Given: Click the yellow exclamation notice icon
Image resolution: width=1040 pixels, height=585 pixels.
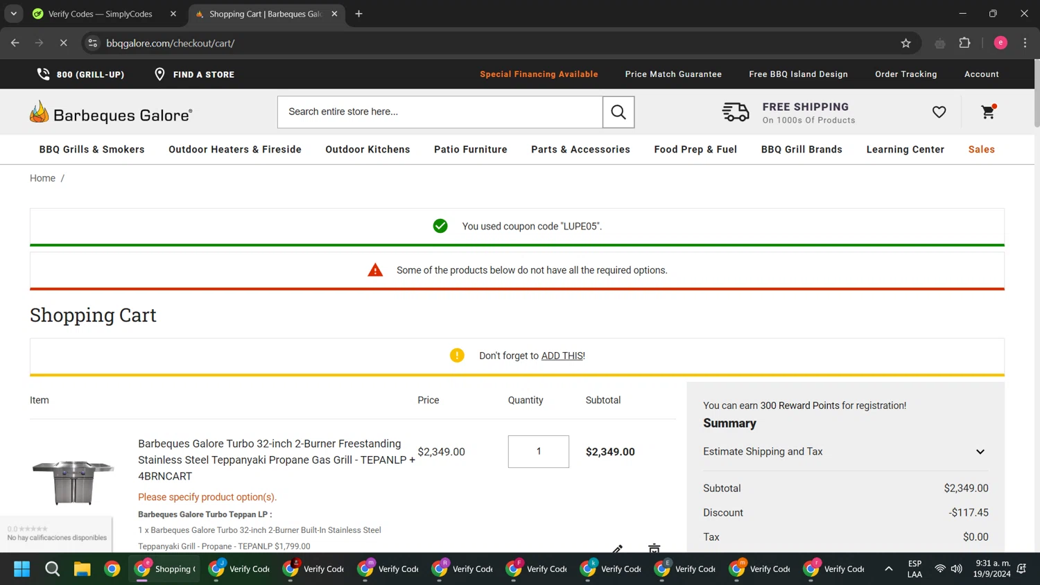Looking at the screenshot, I should click(457, 356).
